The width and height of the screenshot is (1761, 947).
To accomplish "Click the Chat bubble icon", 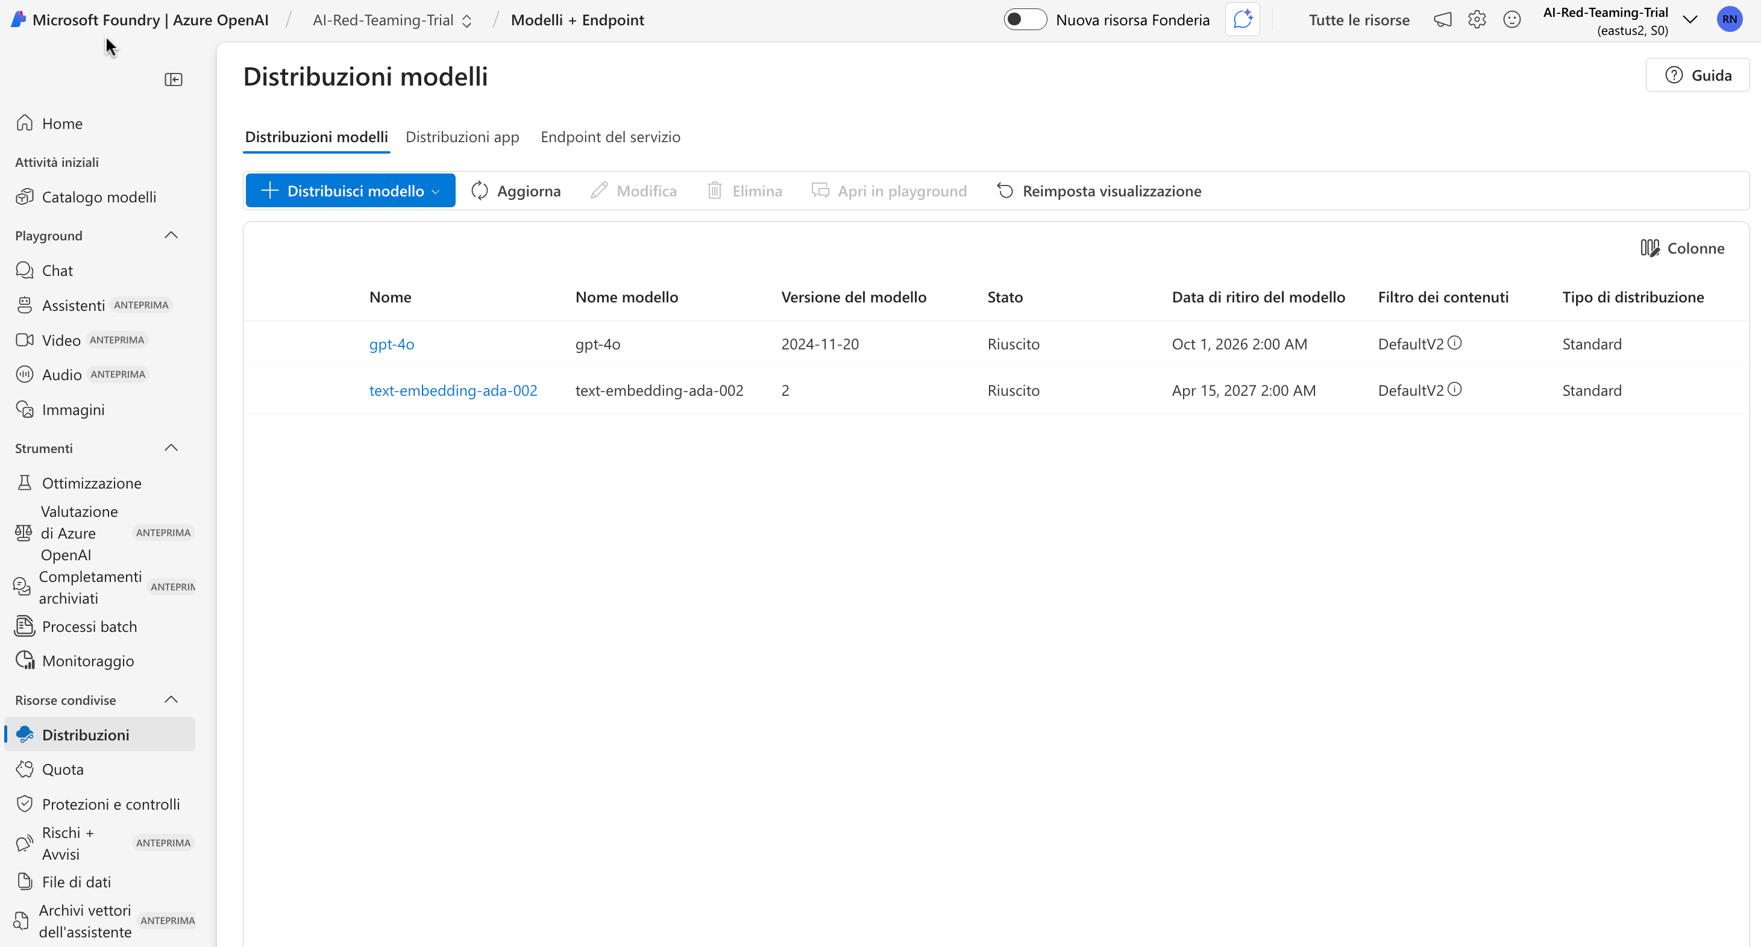I will 25,270.
